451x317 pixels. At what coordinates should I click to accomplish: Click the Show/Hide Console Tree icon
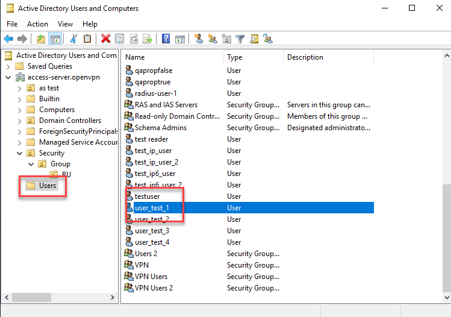coord(55,39)
